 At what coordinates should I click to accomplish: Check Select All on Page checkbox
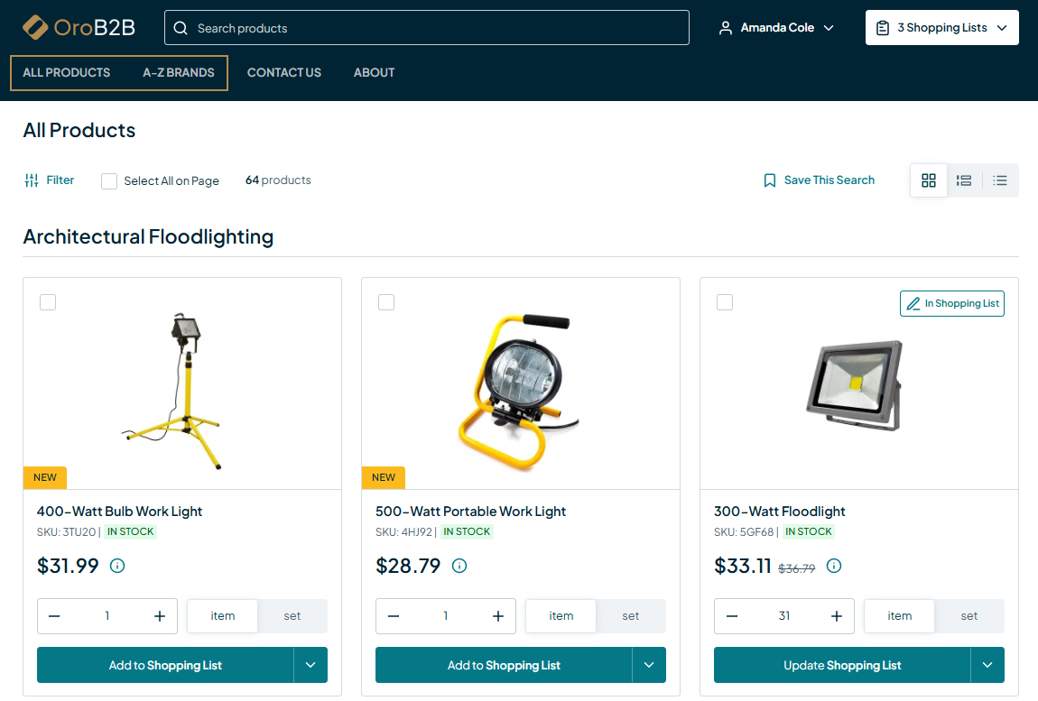109,180
